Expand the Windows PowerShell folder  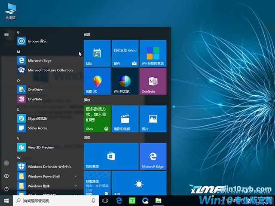[x=76, y=176]
